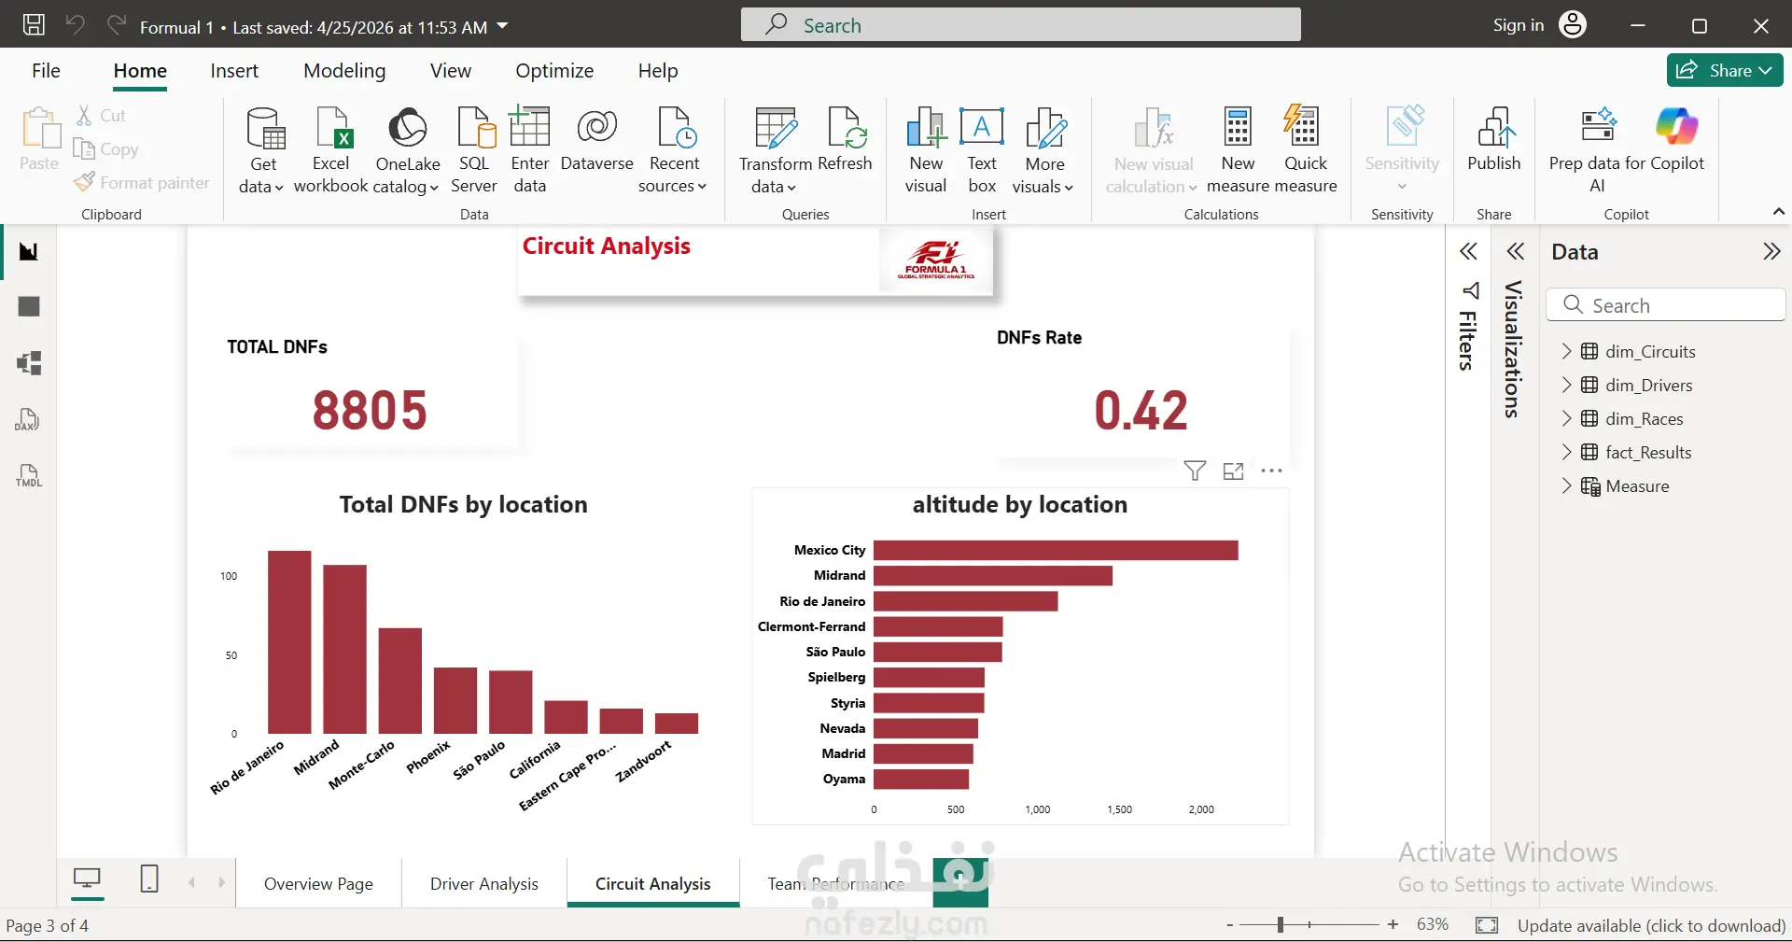Open more options ellipsis on altitude visual
1792x942 pixels.
1271,471
